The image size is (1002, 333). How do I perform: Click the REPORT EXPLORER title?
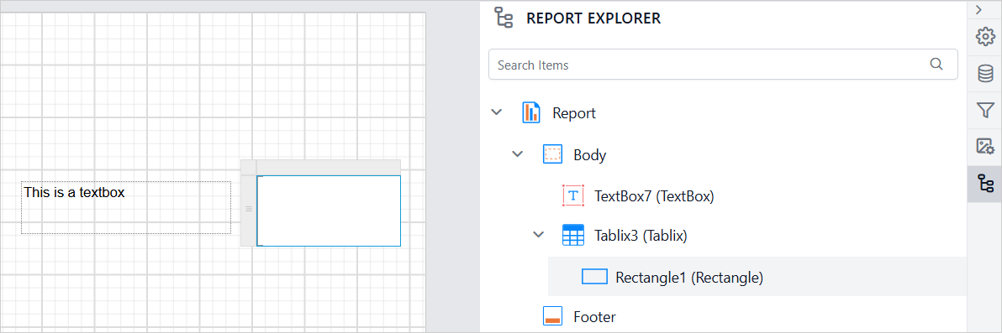tap(593, 18)
